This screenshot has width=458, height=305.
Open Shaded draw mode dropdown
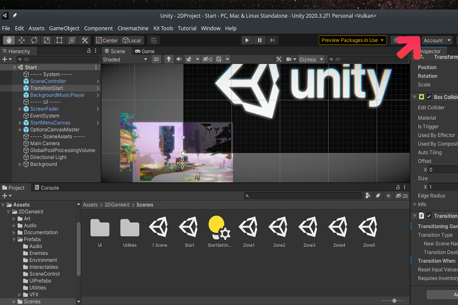(125, 59)
